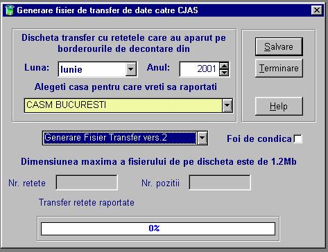This screenshot has height=252, width=328.
Task: Increase the Anul year with the up arrow
Action: point(224,66)
